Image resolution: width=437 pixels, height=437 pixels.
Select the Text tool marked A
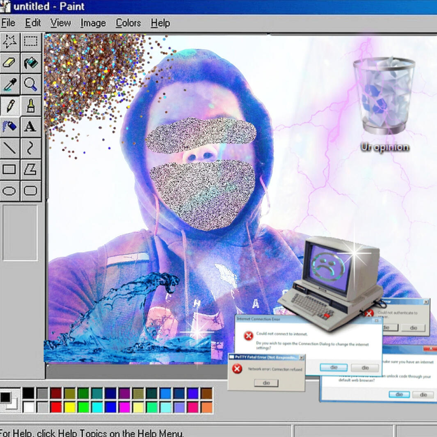31,126
